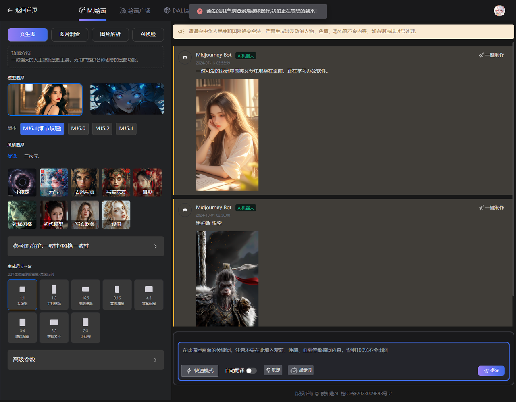Open the DALL tab
The image size is (516, 402).
[x=177, y=10]
